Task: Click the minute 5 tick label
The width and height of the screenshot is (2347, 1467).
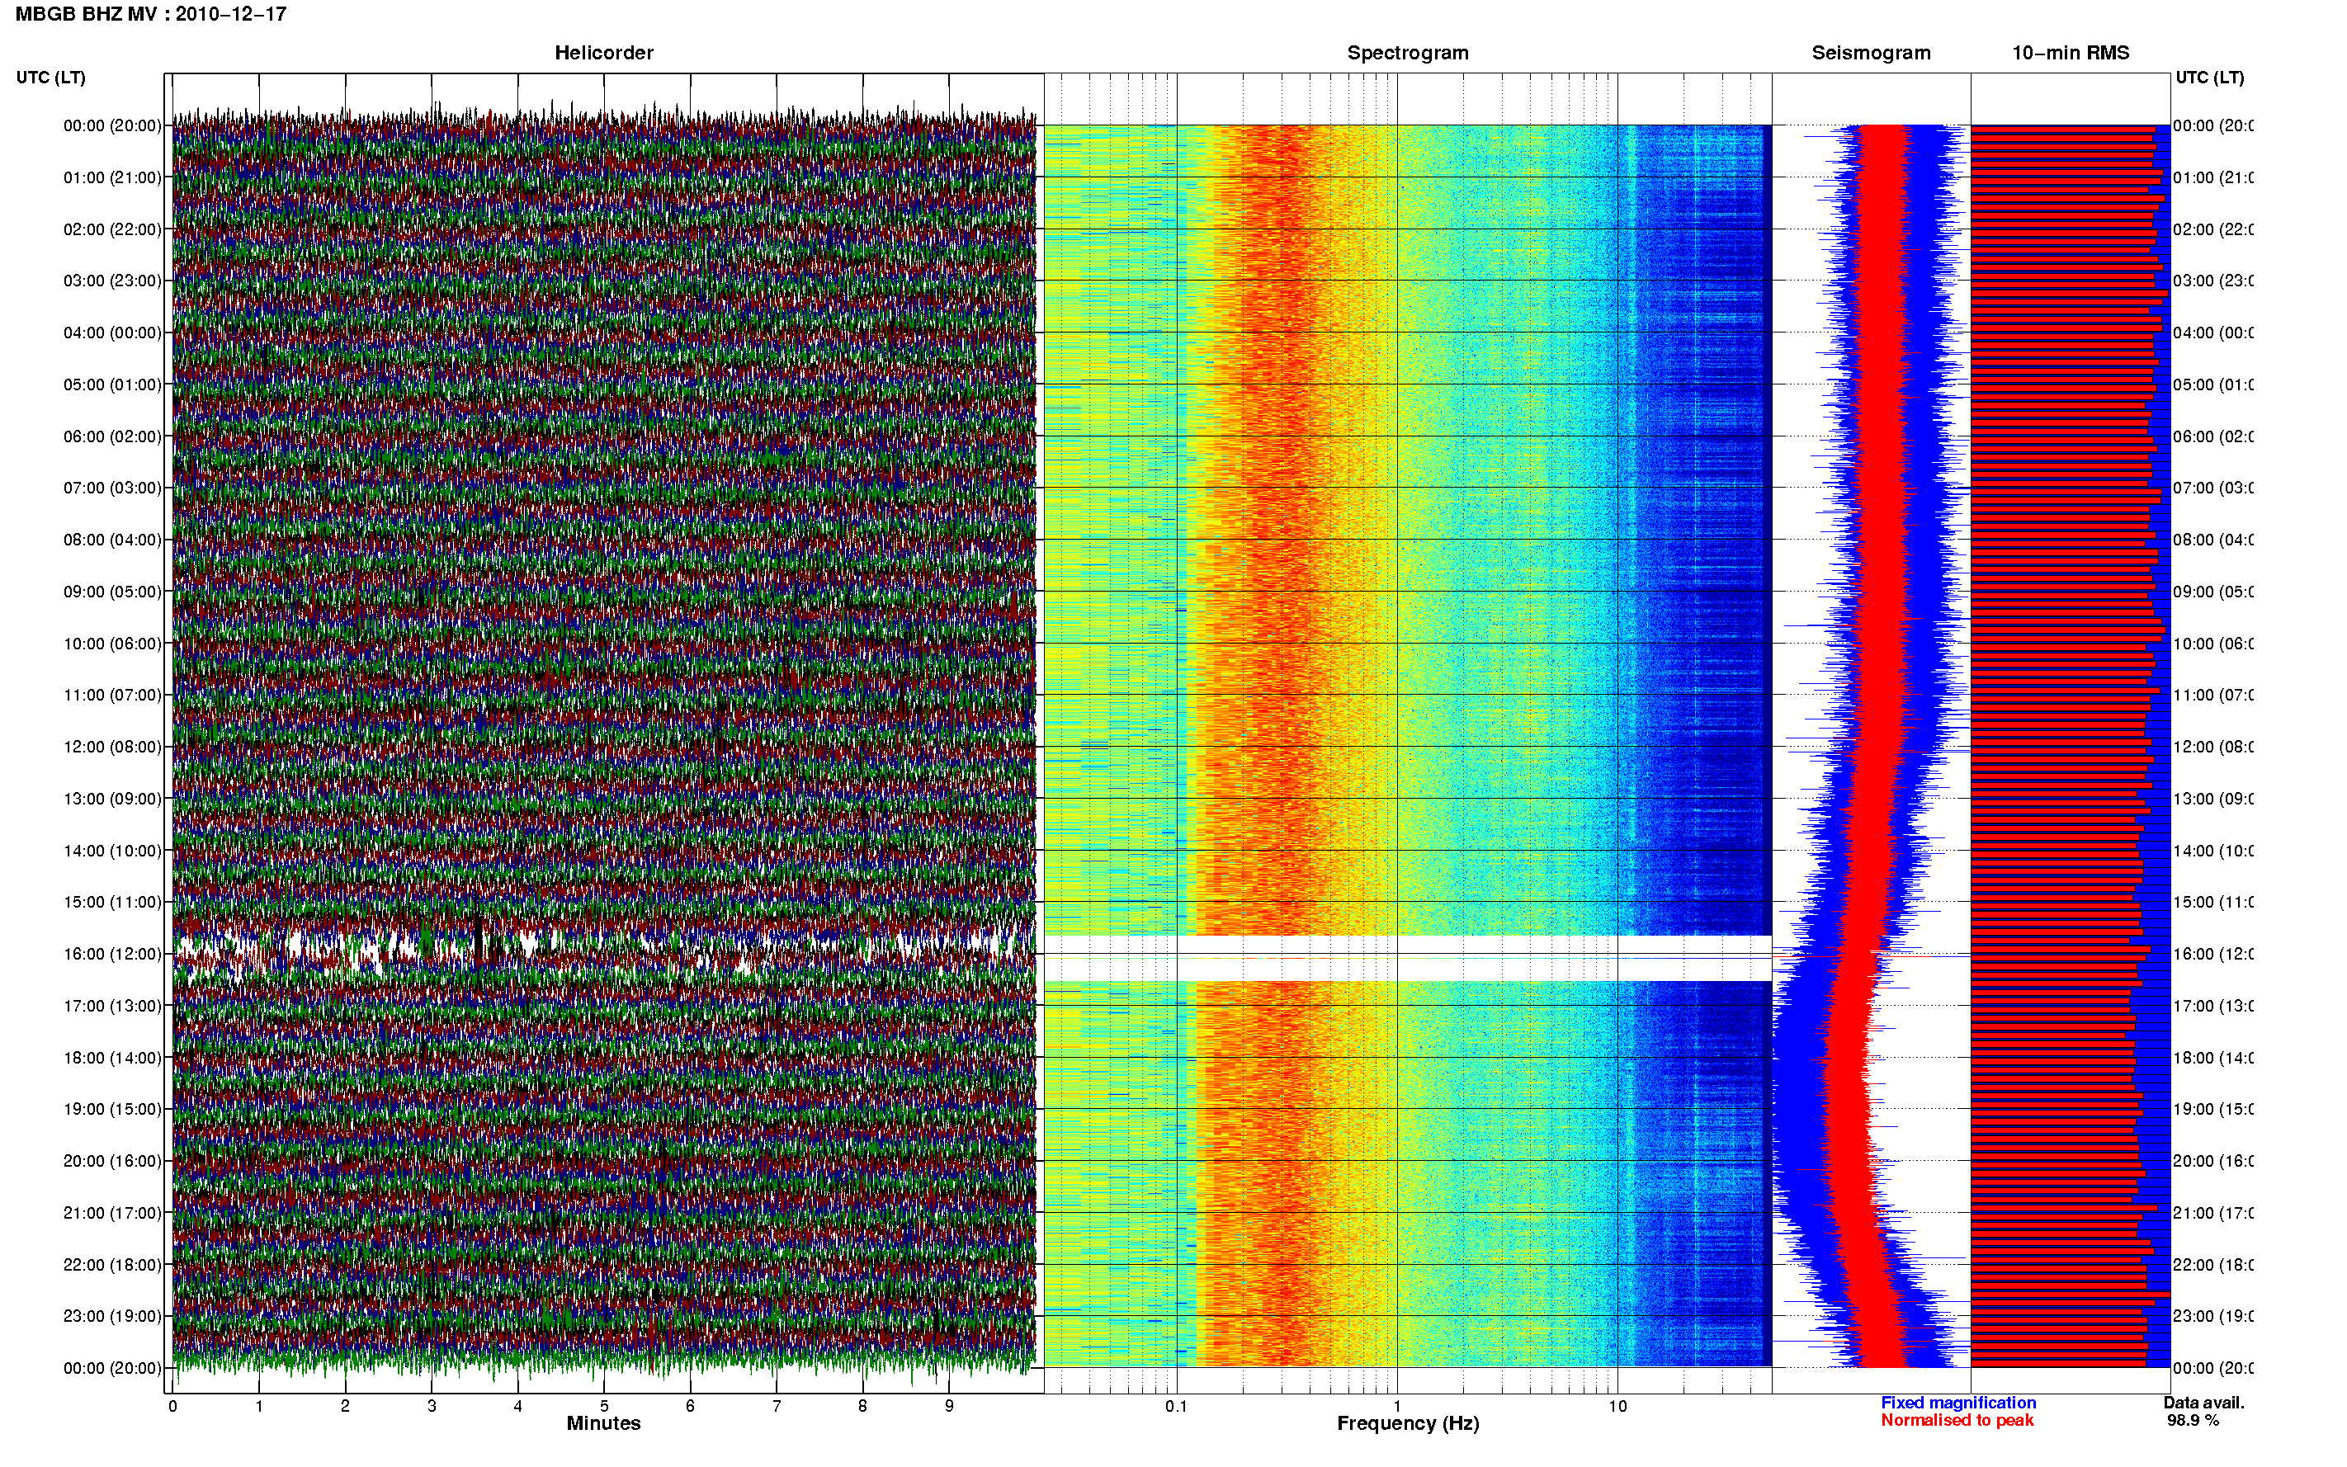Action: pyautogui.click(x=603, y=1406)
